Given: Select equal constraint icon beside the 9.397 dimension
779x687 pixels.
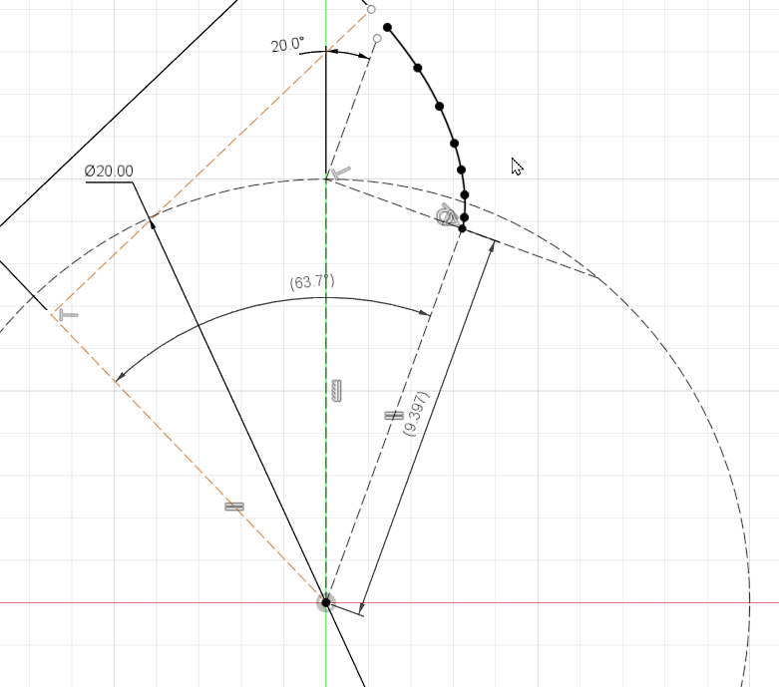Looking at the screenshot, I should tap(393, 416).
